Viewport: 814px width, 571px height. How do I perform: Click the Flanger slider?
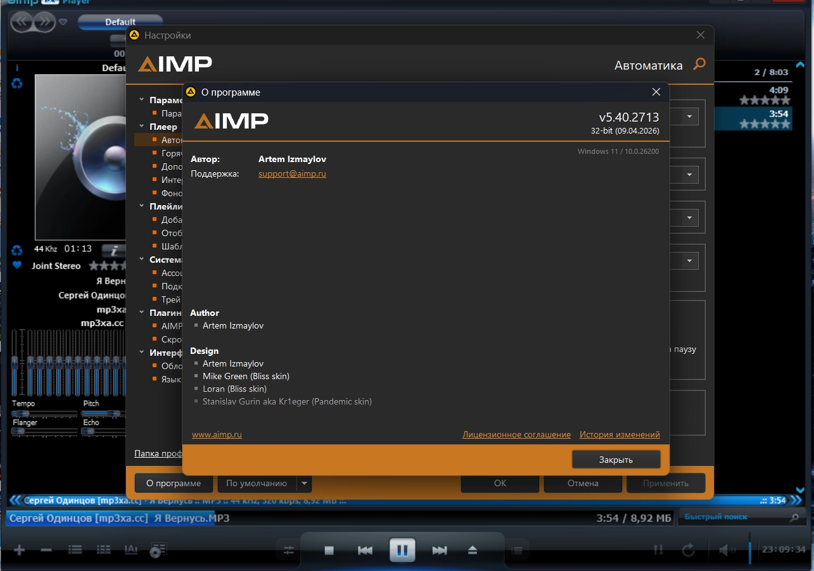(43, 431)
